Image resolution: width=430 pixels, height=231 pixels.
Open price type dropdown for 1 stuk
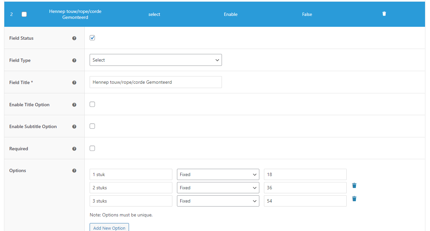click(218, 174)
